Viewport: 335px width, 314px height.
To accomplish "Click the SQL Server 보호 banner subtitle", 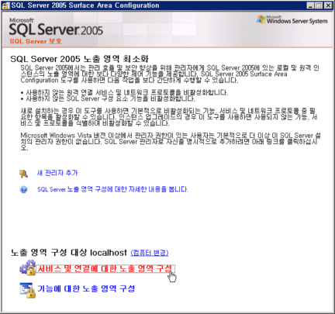I will [x=36, y=41].
